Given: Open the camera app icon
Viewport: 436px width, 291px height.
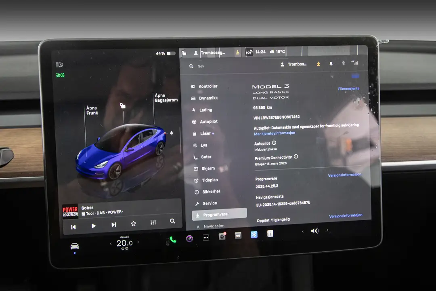Looking at the screenshot, I should point(222,236).
